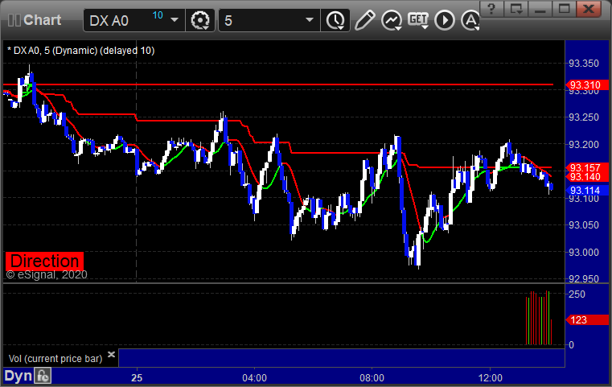Image resolution: width=612 pixels, height=387 pixels.
Task: Expand the DX A0 symbol dropdown
Action: tap(175, 20)
